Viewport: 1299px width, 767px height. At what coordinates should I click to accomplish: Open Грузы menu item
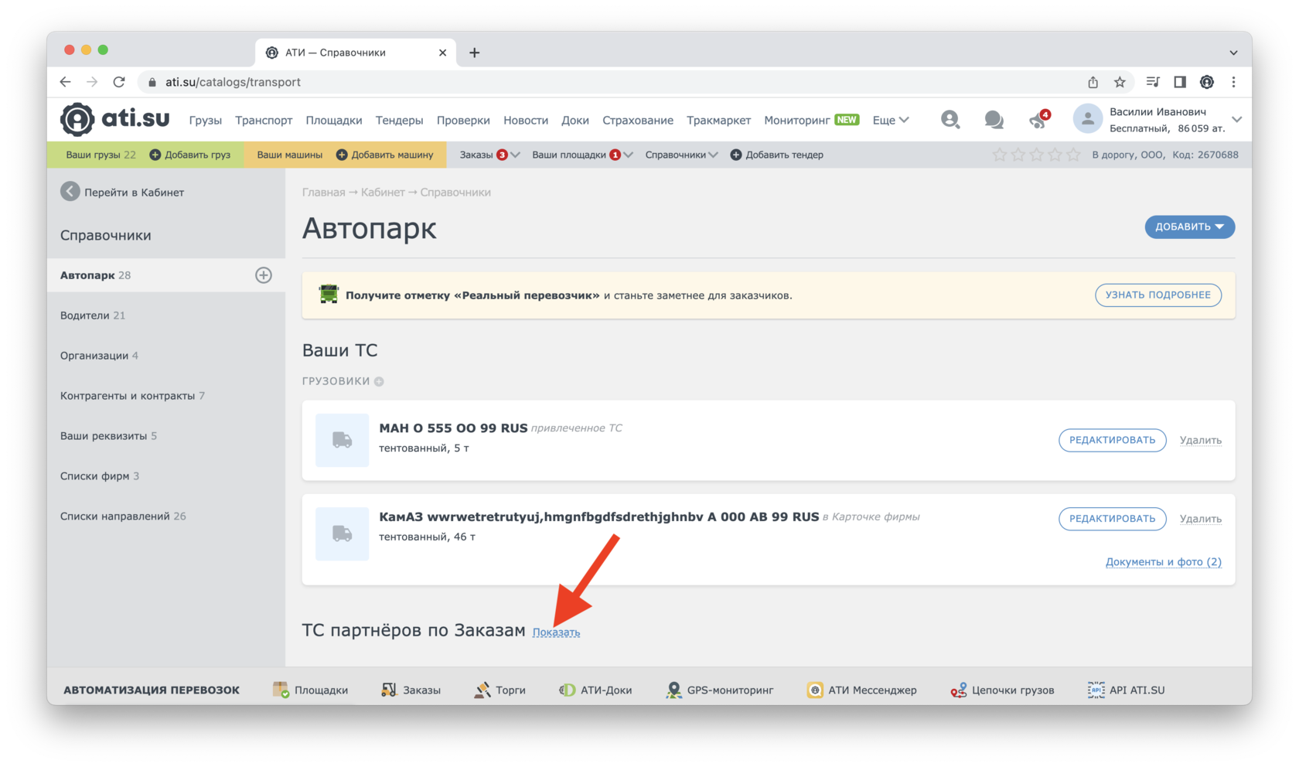point(205,120)
